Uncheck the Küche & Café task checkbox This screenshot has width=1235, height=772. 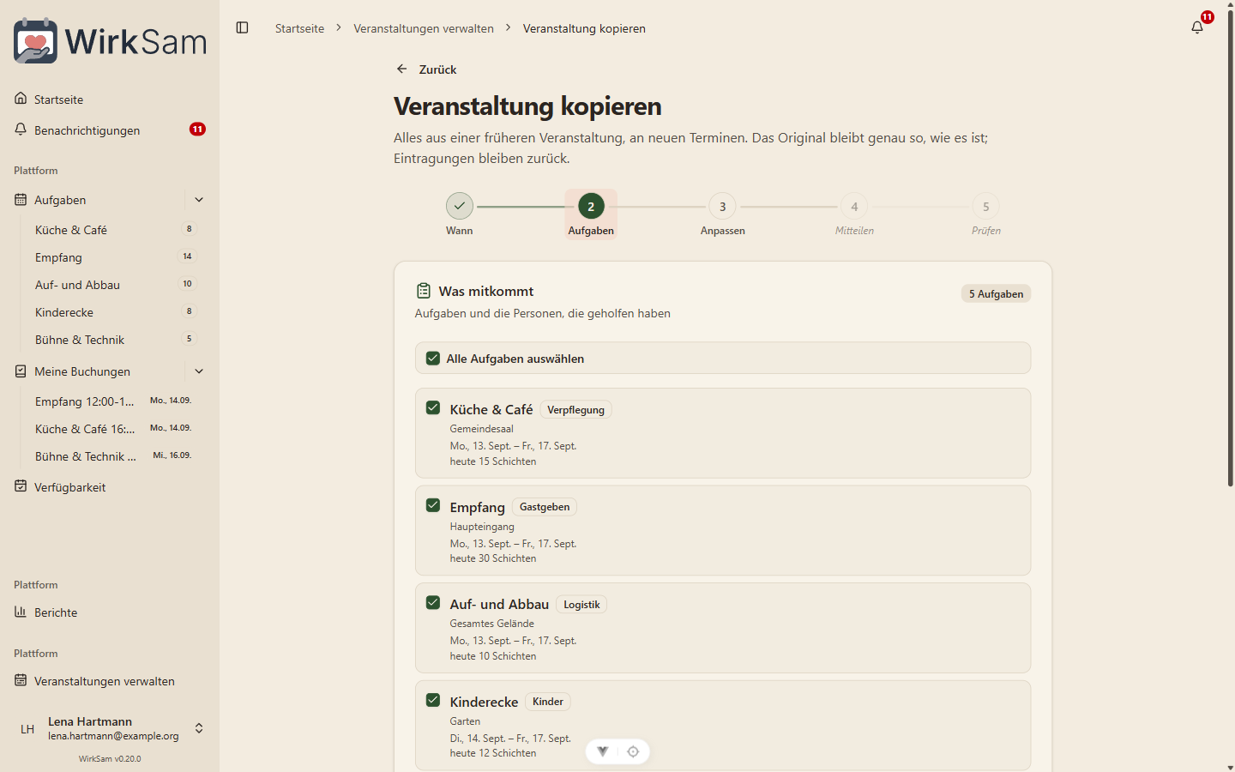click(x=433, y=408)
